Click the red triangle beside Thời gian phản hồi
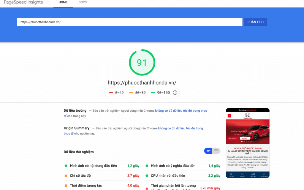This screenshot has width=304, height=190. point(147,188)
